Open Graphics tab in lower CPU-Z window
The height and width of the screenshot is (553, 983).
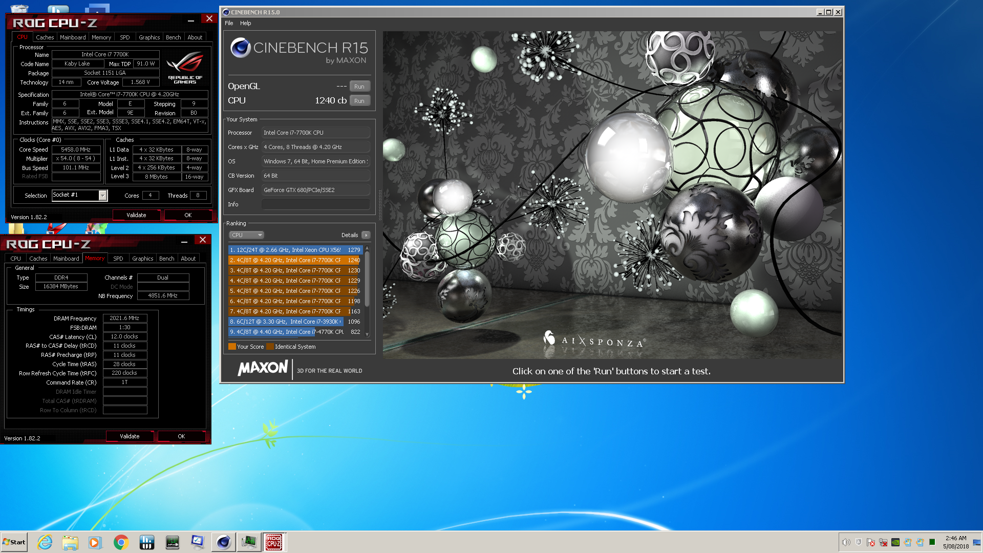[143, 259]
